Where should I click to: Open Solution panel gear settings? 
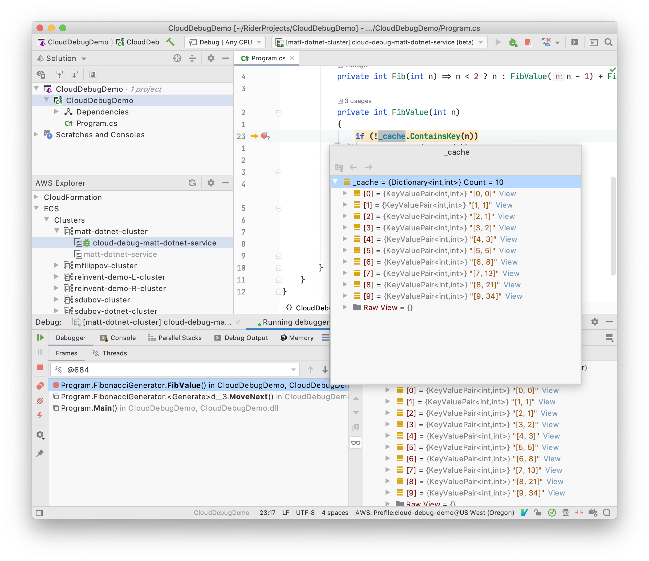pos(211,58)
